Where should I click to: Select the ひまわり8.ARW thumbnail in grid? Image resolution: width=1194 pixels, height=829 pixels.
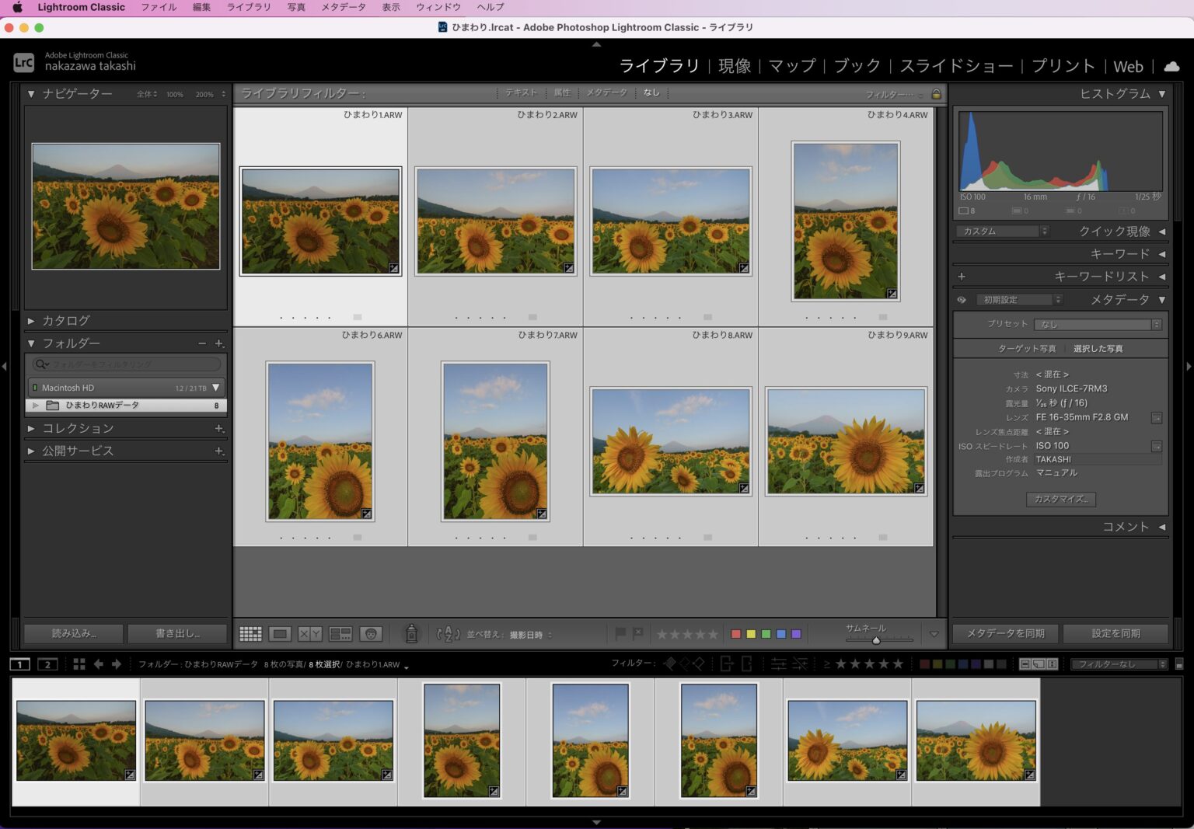click(x=670, y=441)
